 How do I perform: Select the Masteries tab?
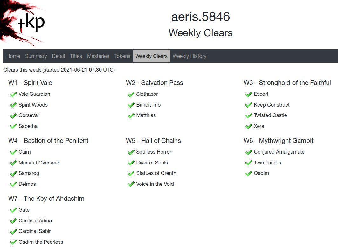pyautogui.click(x=98, y=56)
